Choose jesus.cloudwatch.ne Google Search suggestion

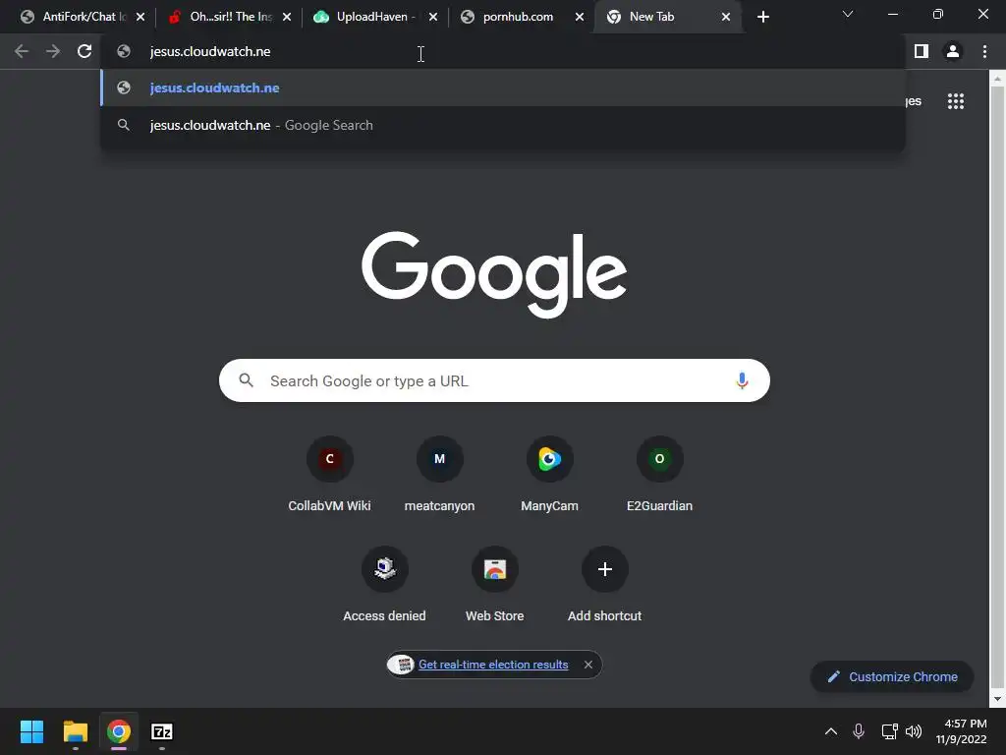pyautogui.click(x=502, y=125)
